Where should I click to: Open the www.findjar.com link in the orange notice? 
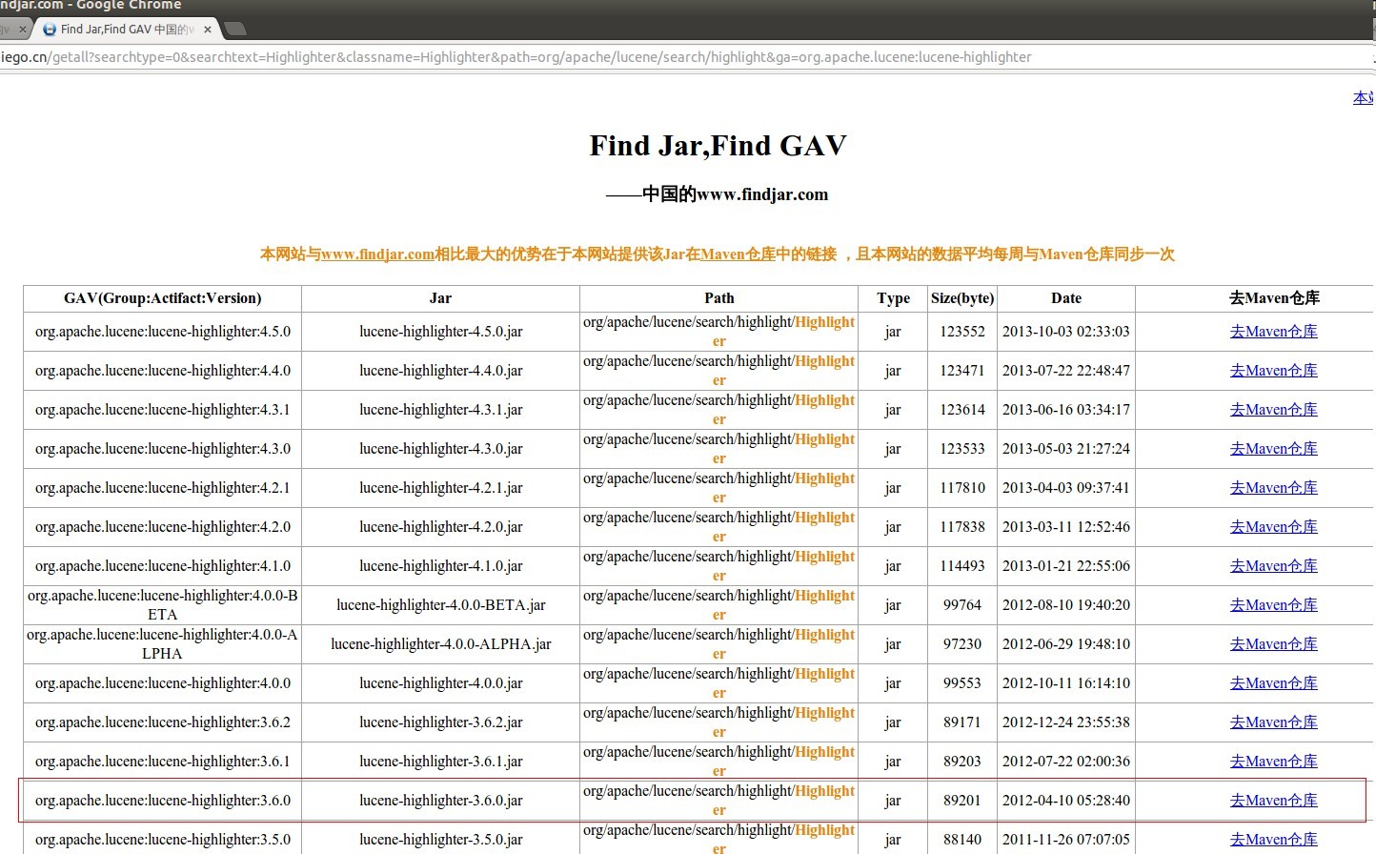point(379,254)
